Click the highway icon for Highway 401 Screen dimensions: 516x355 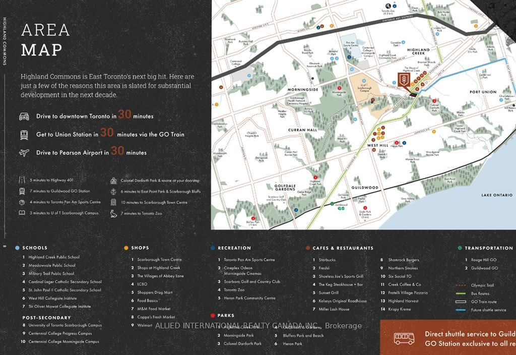[22, 180]
